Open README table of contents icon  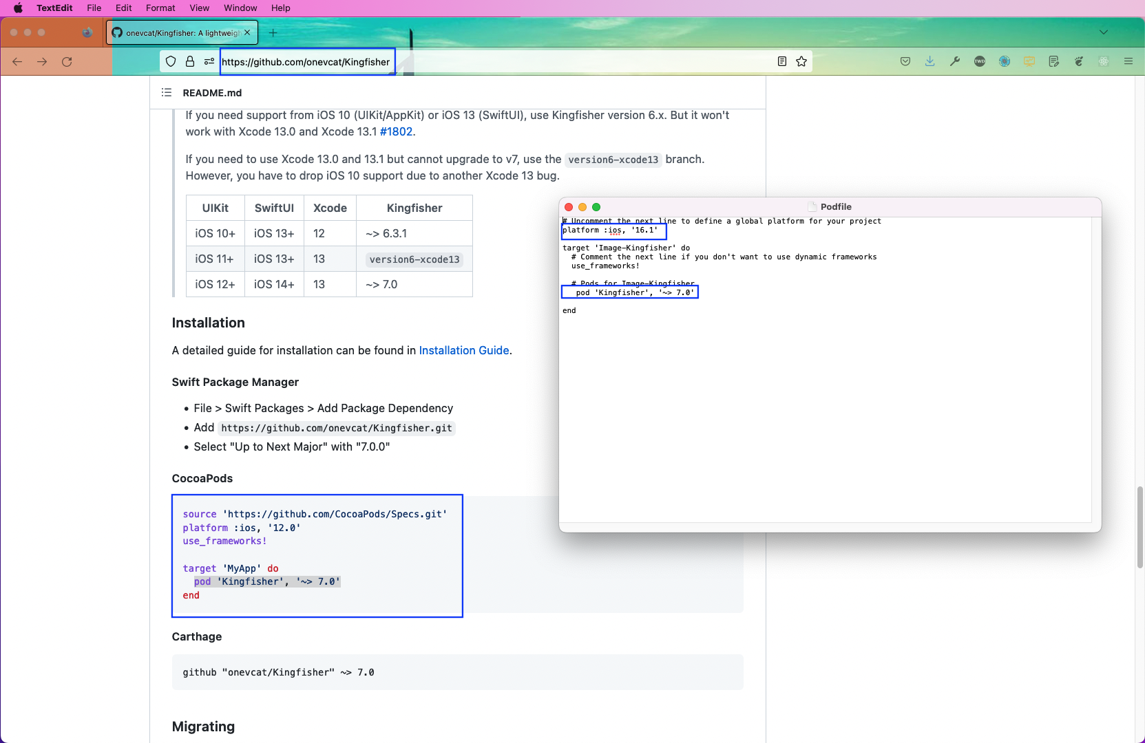coord(167,92)
